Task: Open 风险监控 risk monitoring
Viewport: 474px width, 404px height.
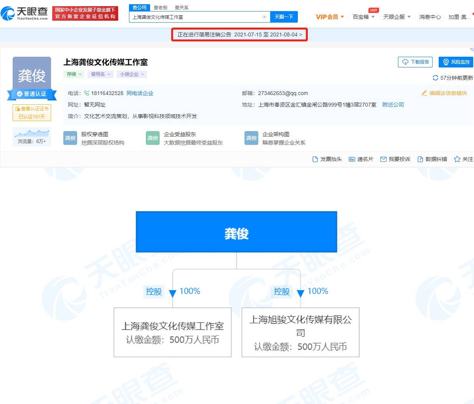Action: coord(456,62)
